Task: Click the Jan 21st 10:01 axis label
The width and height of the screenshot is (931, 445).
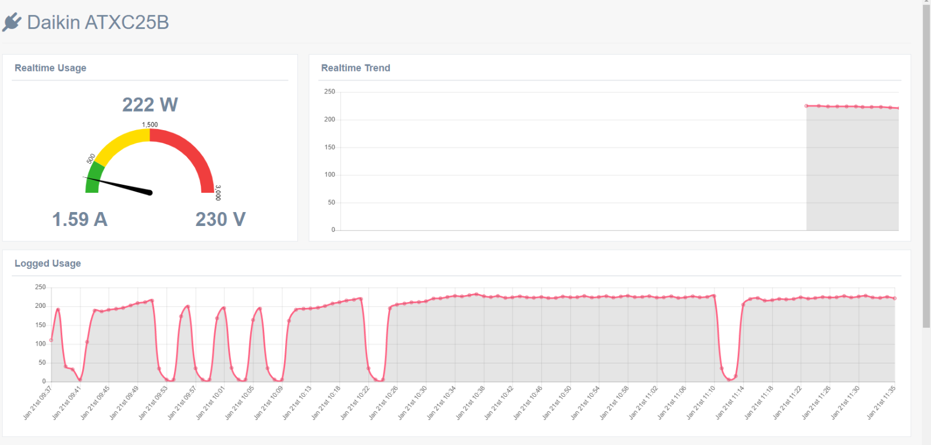Action: pyautogui.click(x=210, y=403)
